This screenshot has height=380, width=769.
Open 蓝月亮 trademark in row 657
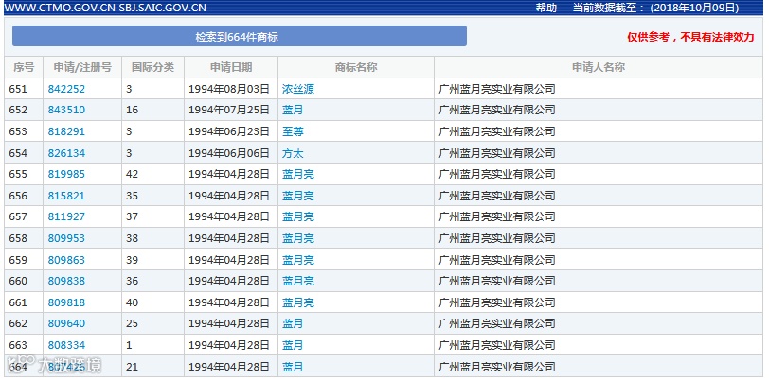point(298,216)
